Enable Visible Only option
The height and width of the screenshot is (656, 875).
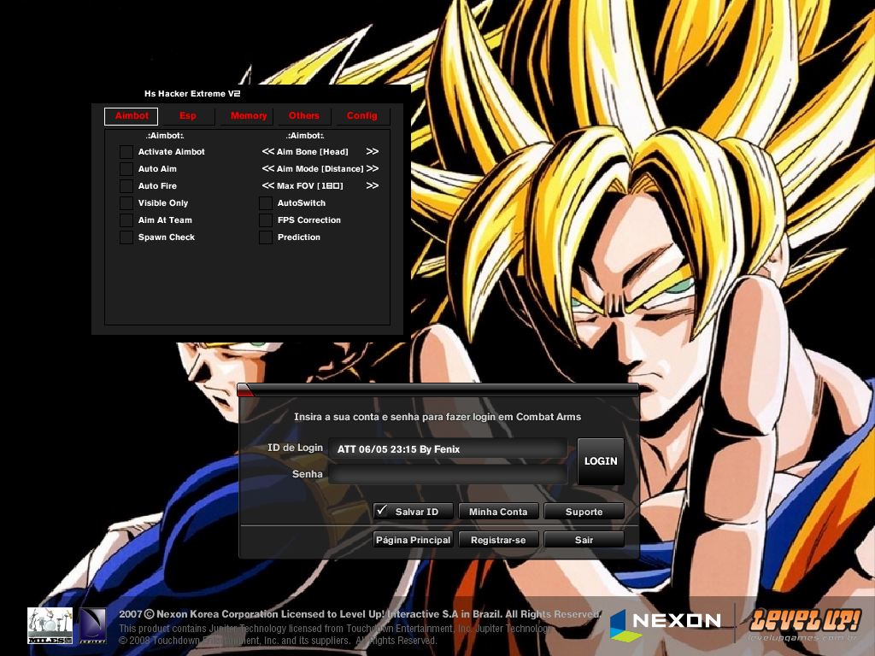click(126, 203)
